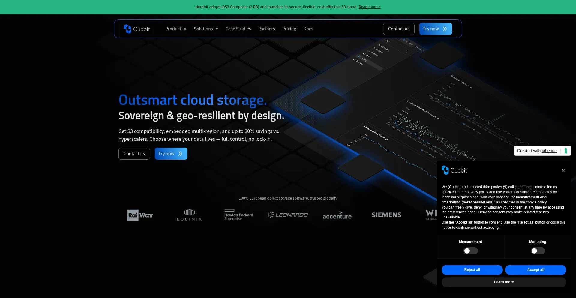
Task: Click the Equinix logo
Action: [189, 215]
